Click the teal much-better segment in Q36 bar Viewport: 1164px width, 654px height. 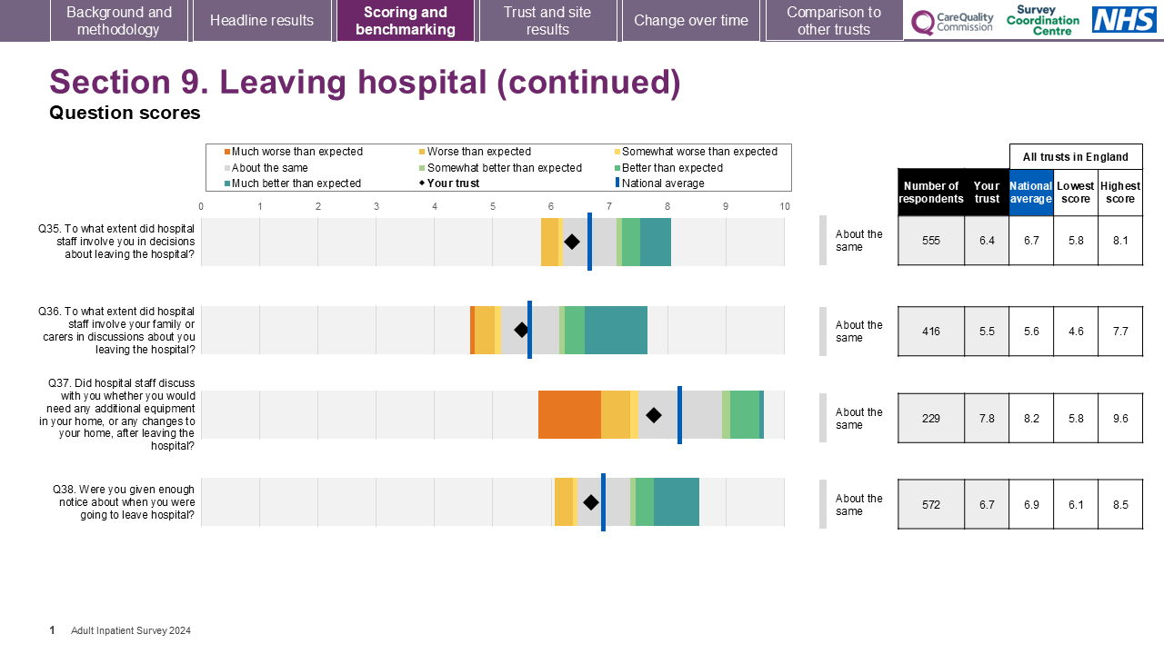(616, 330)
